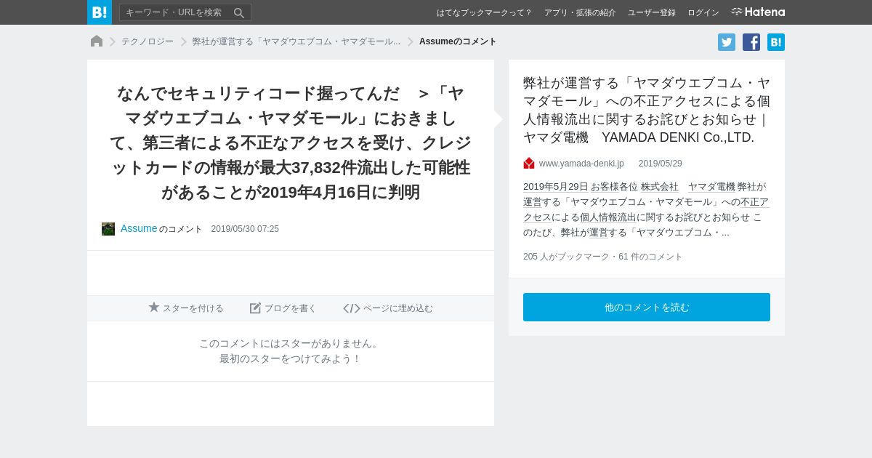
Task: Open the Hatena Bookmark B! logo
Action: [100, 12]
